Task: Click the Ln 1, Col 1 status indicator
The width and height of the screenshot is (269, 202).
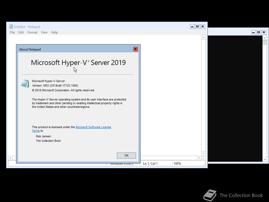Action: [150, 164]
